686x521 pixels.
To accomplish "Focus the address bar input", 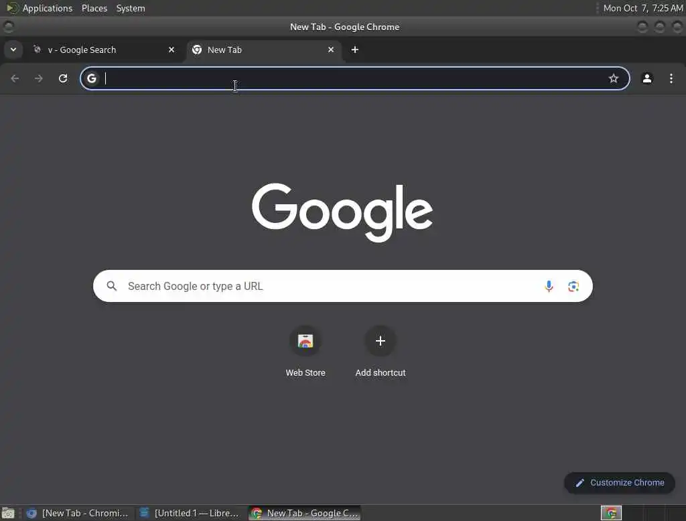I will click(354, 78).
